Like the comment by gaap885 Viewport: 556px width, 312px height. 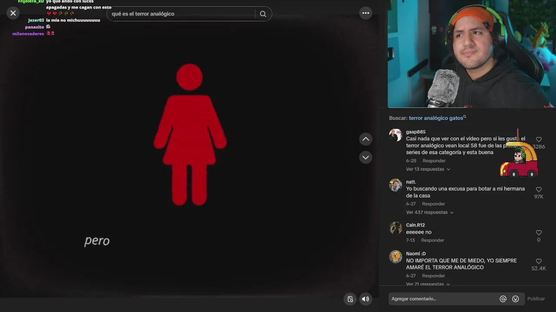pos(539,140)
